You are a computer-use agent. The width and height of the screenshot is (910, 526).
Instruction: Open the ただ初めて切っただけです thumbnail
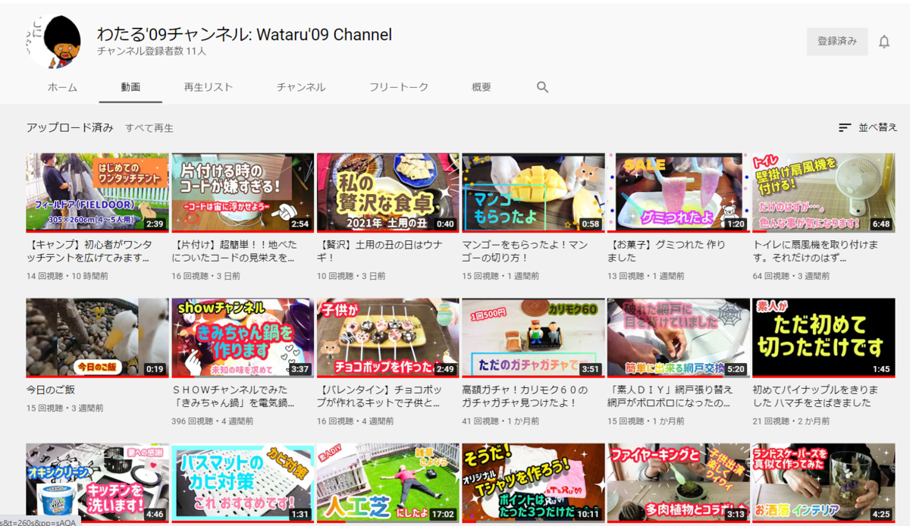pyautogui.click(x=824, y=338)
